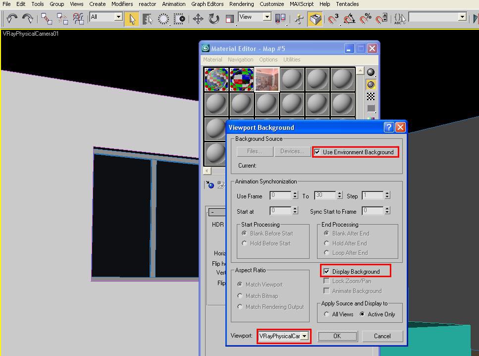Tick the Lock Zoom/Pan checkbox
Viewport: 479px width, 356px height.
(326, 281)
